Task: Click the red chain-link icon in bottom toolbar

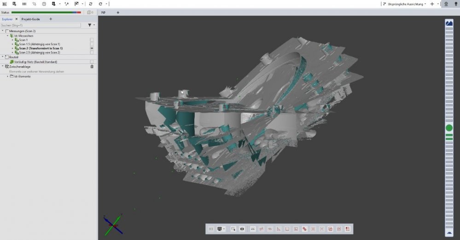Action: point(304,229)
